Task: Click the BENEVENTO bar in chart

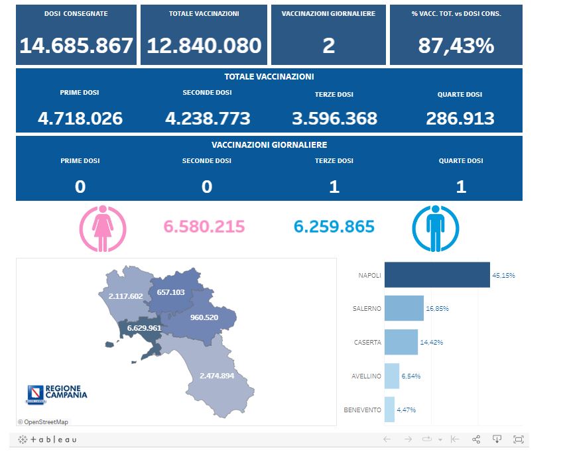Action: 390,410
